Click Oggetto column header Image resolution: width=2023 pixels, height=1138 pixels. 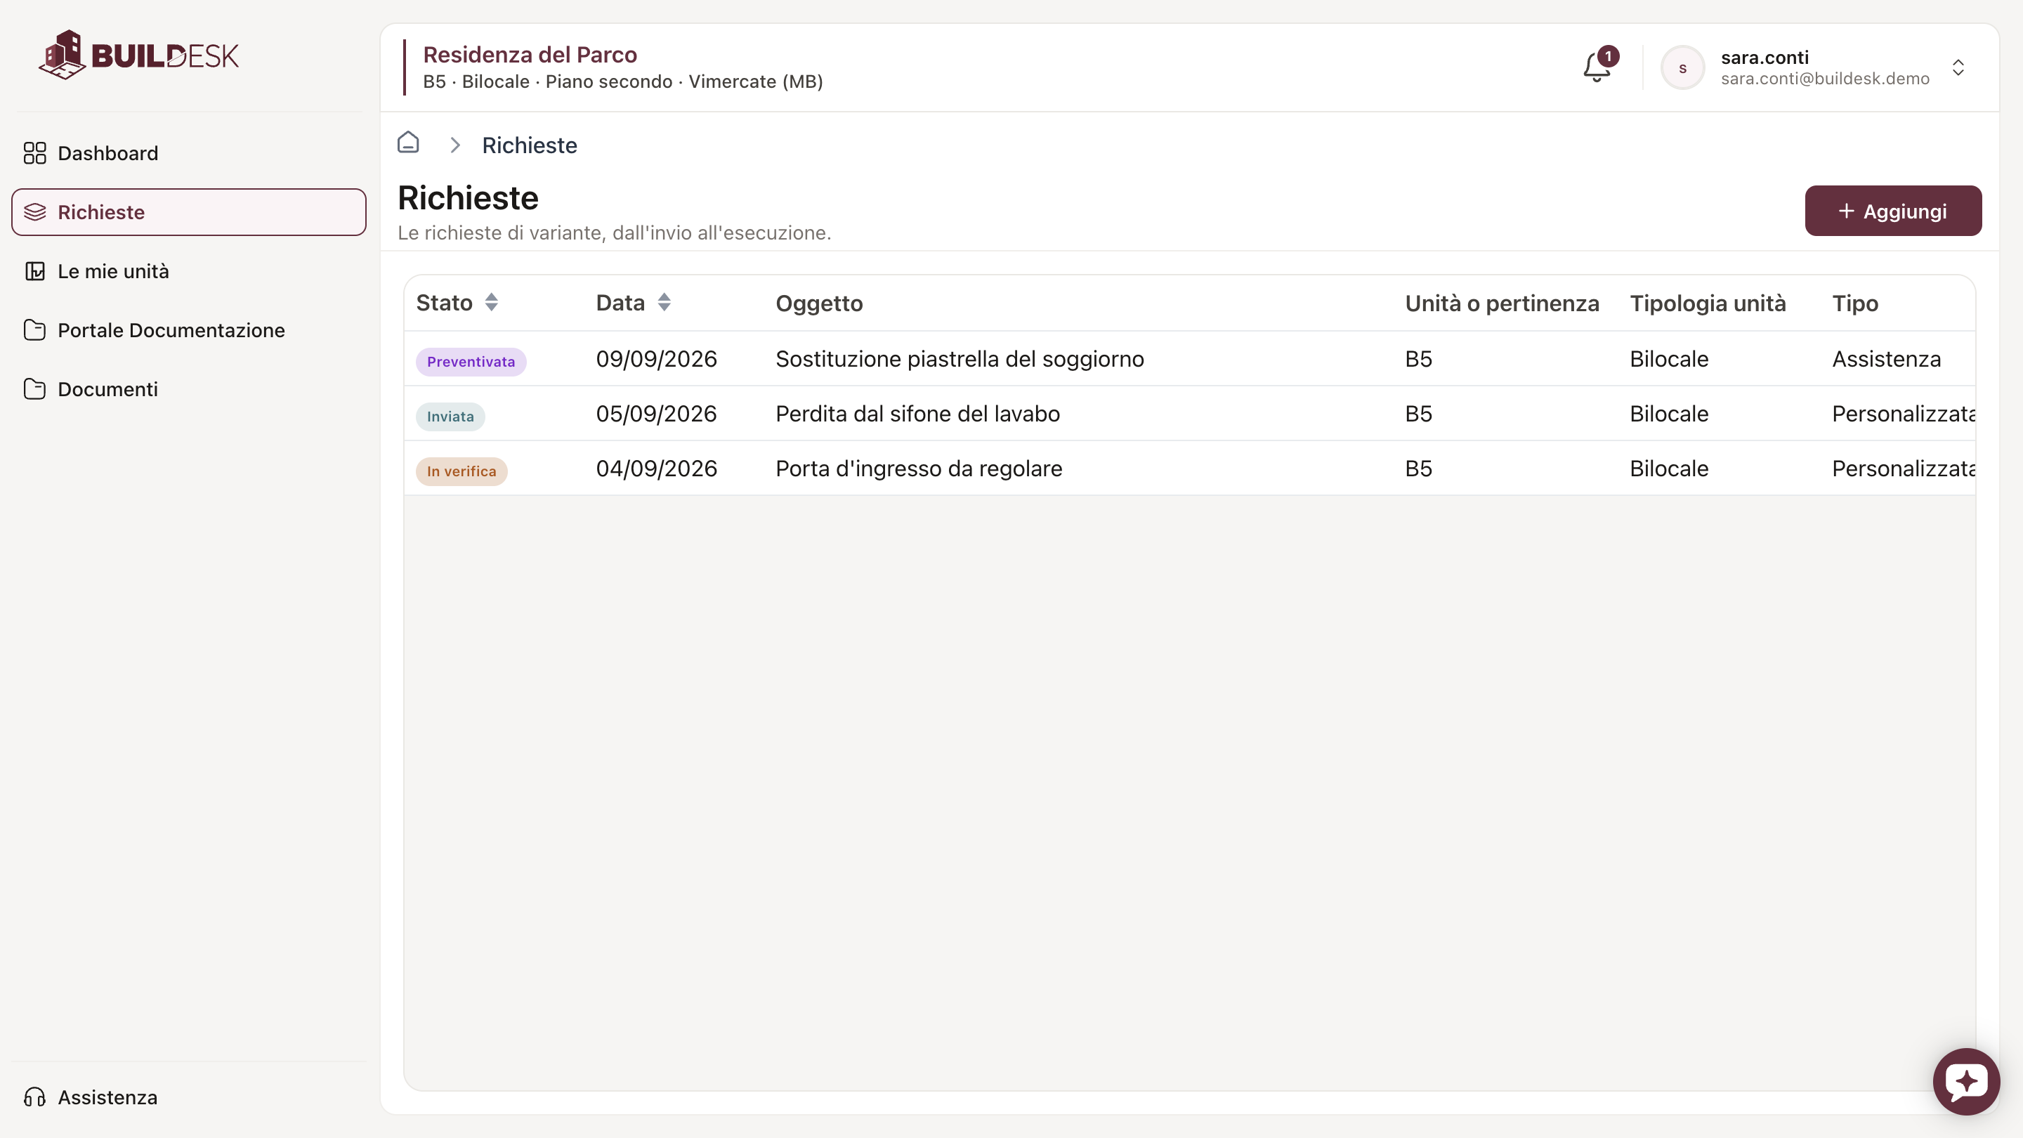click(x=819, y=303)
